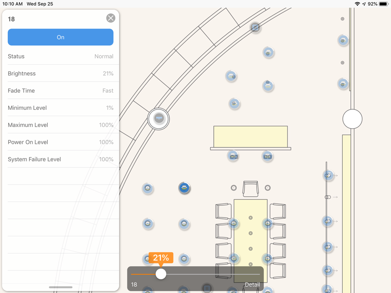391x293 pixels.
Task: Toggle the blue On button
Action: click(x=61, y=37)
